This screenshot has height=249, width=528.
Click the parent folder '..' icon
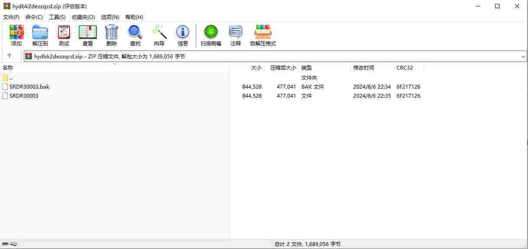coord(5,77)
